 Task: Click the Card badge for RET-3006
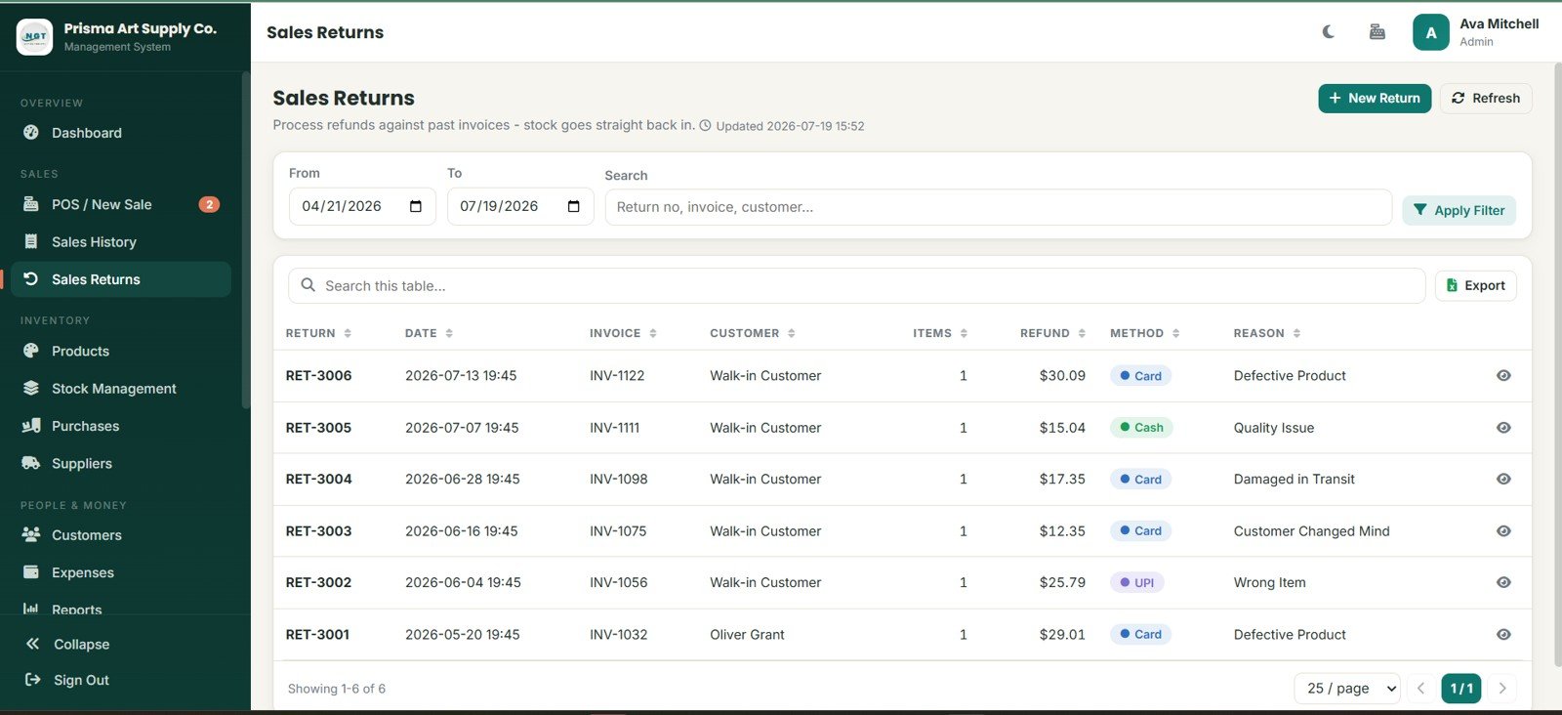[1140, 376]
